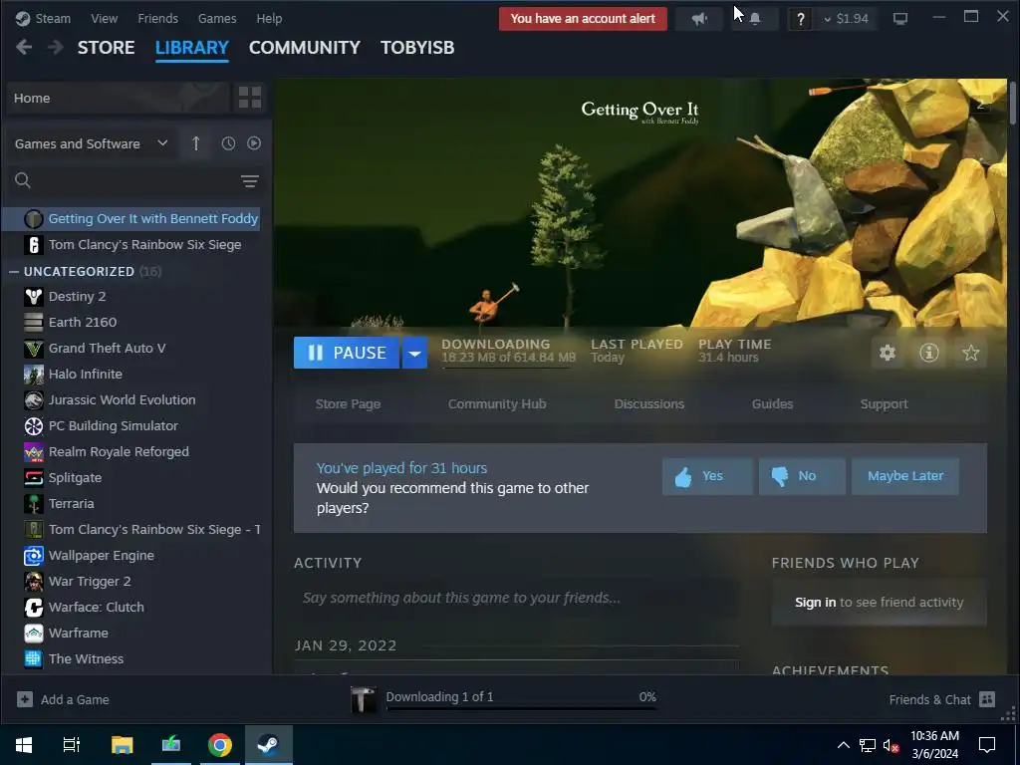Open the wallet balance $1.94 account dropdown
Viewport: 1020px width, 765px height.
pyautogui.click(x=846, y=18)
